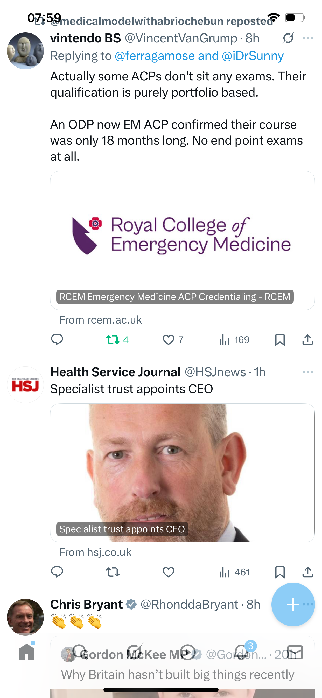Image resolution: width=322 pixels, height=698 pixels.
Task: Compose new post with plus button
Action: click(x=293, y=605)
